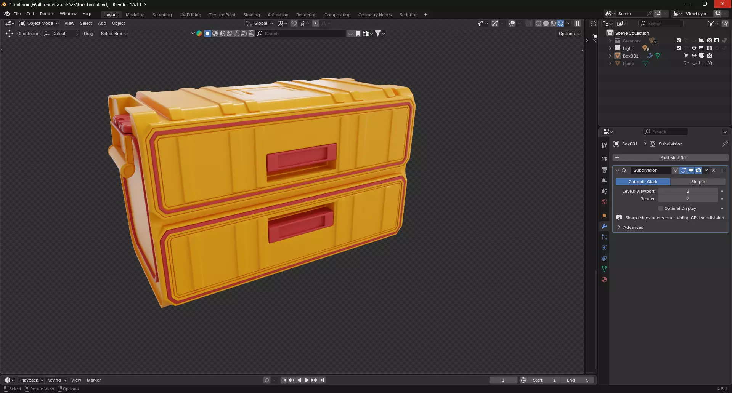Open the Particles properties tab
The height and width of the screenshot is (393, 732).
pos(604,237)
